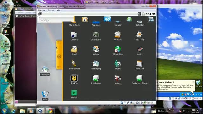Open the Machine menu in VirtualBox
This screenshot has width=203, height=114.
point(42,10)
